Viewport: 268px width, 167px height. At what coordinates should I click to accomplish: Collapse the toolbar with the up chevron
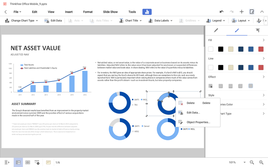pos(262,12)
